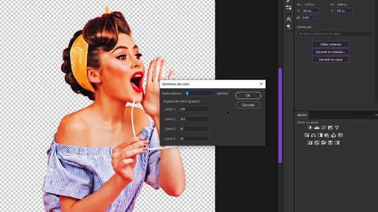Click the Radio máximo input field
The image size is (378, 212).
(x=200, y=93)
